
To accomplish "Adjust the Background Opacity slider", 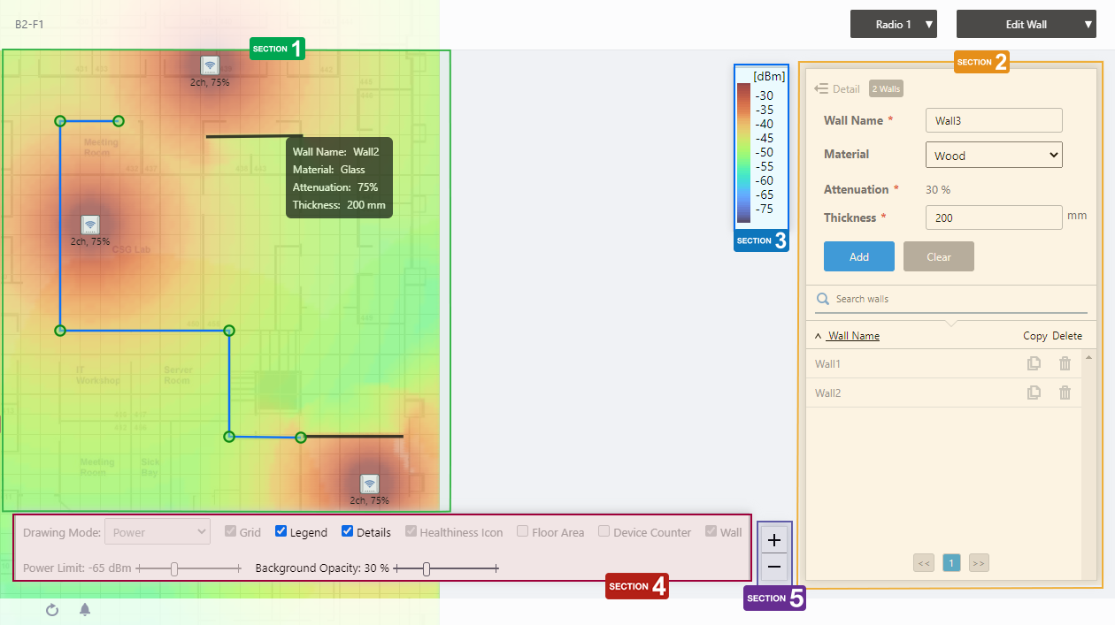I will click(427, 569).
